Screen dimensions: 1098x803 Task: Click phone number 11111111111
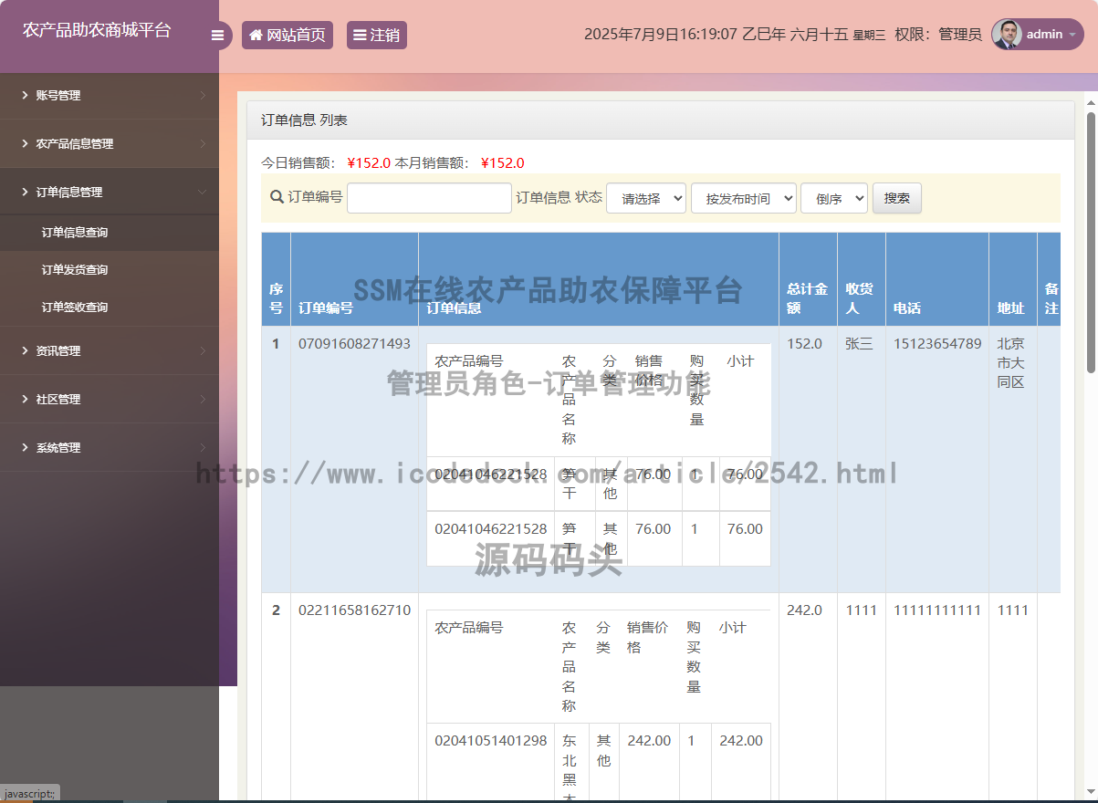click(937, 610)
